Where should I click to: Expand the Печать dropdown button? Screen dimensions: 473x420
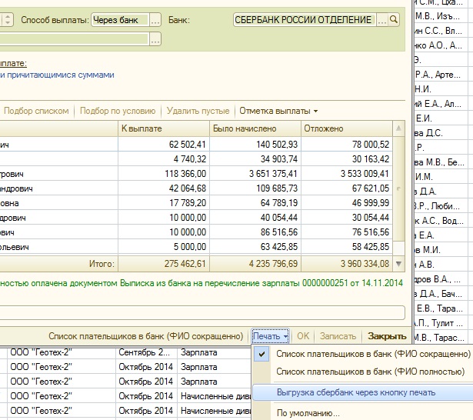point(270,336)
